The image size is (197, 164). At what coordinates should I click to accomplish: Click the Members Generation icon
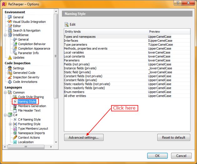(x=15, y=106)
